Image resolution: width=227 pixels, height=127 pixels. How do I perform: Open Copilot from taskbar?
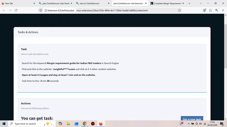60,124
